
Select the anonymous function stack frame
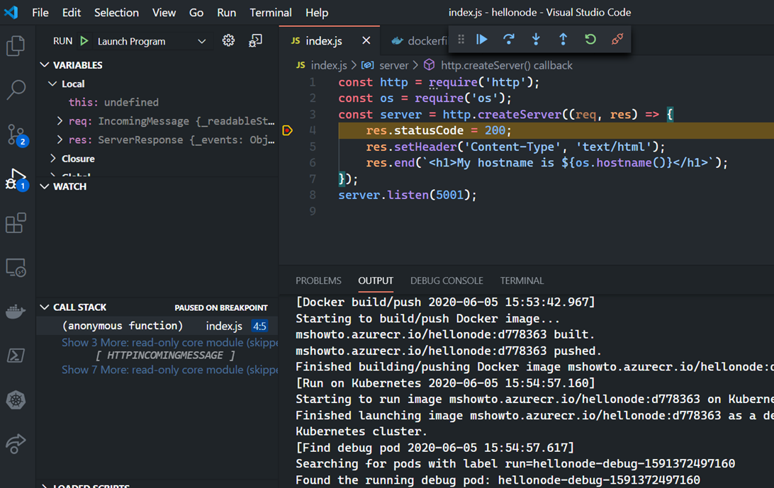tap(157, 326)
